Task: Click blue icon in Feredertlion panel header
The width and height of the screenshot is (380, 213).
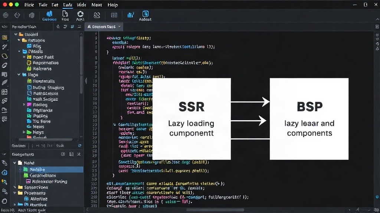Action: point(72,27)
